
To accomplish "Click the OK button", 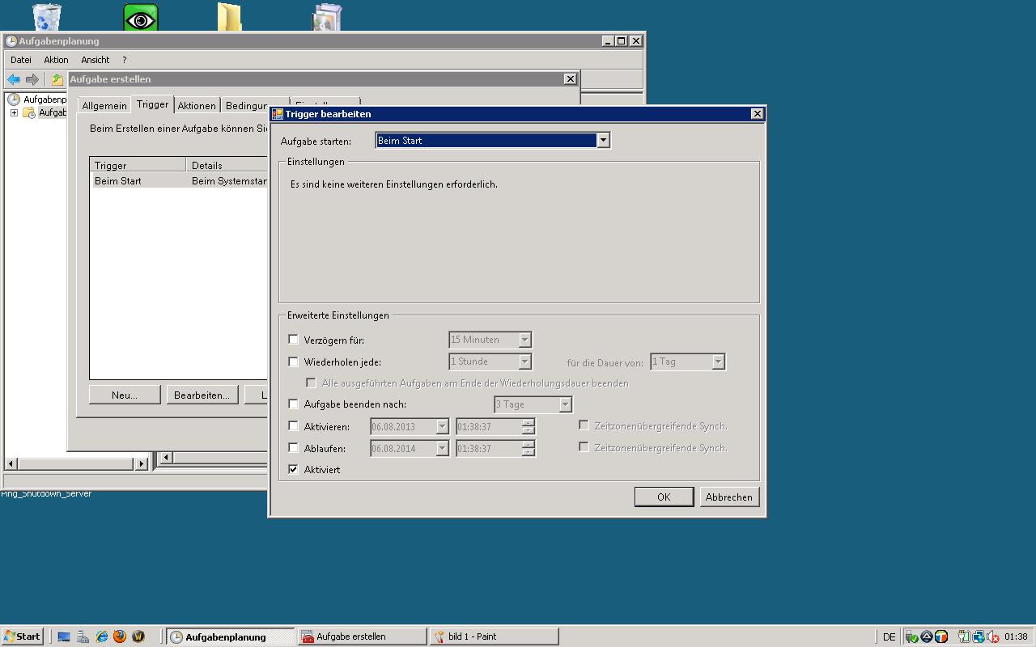I will pyautogui.click(x=664, y=497).
